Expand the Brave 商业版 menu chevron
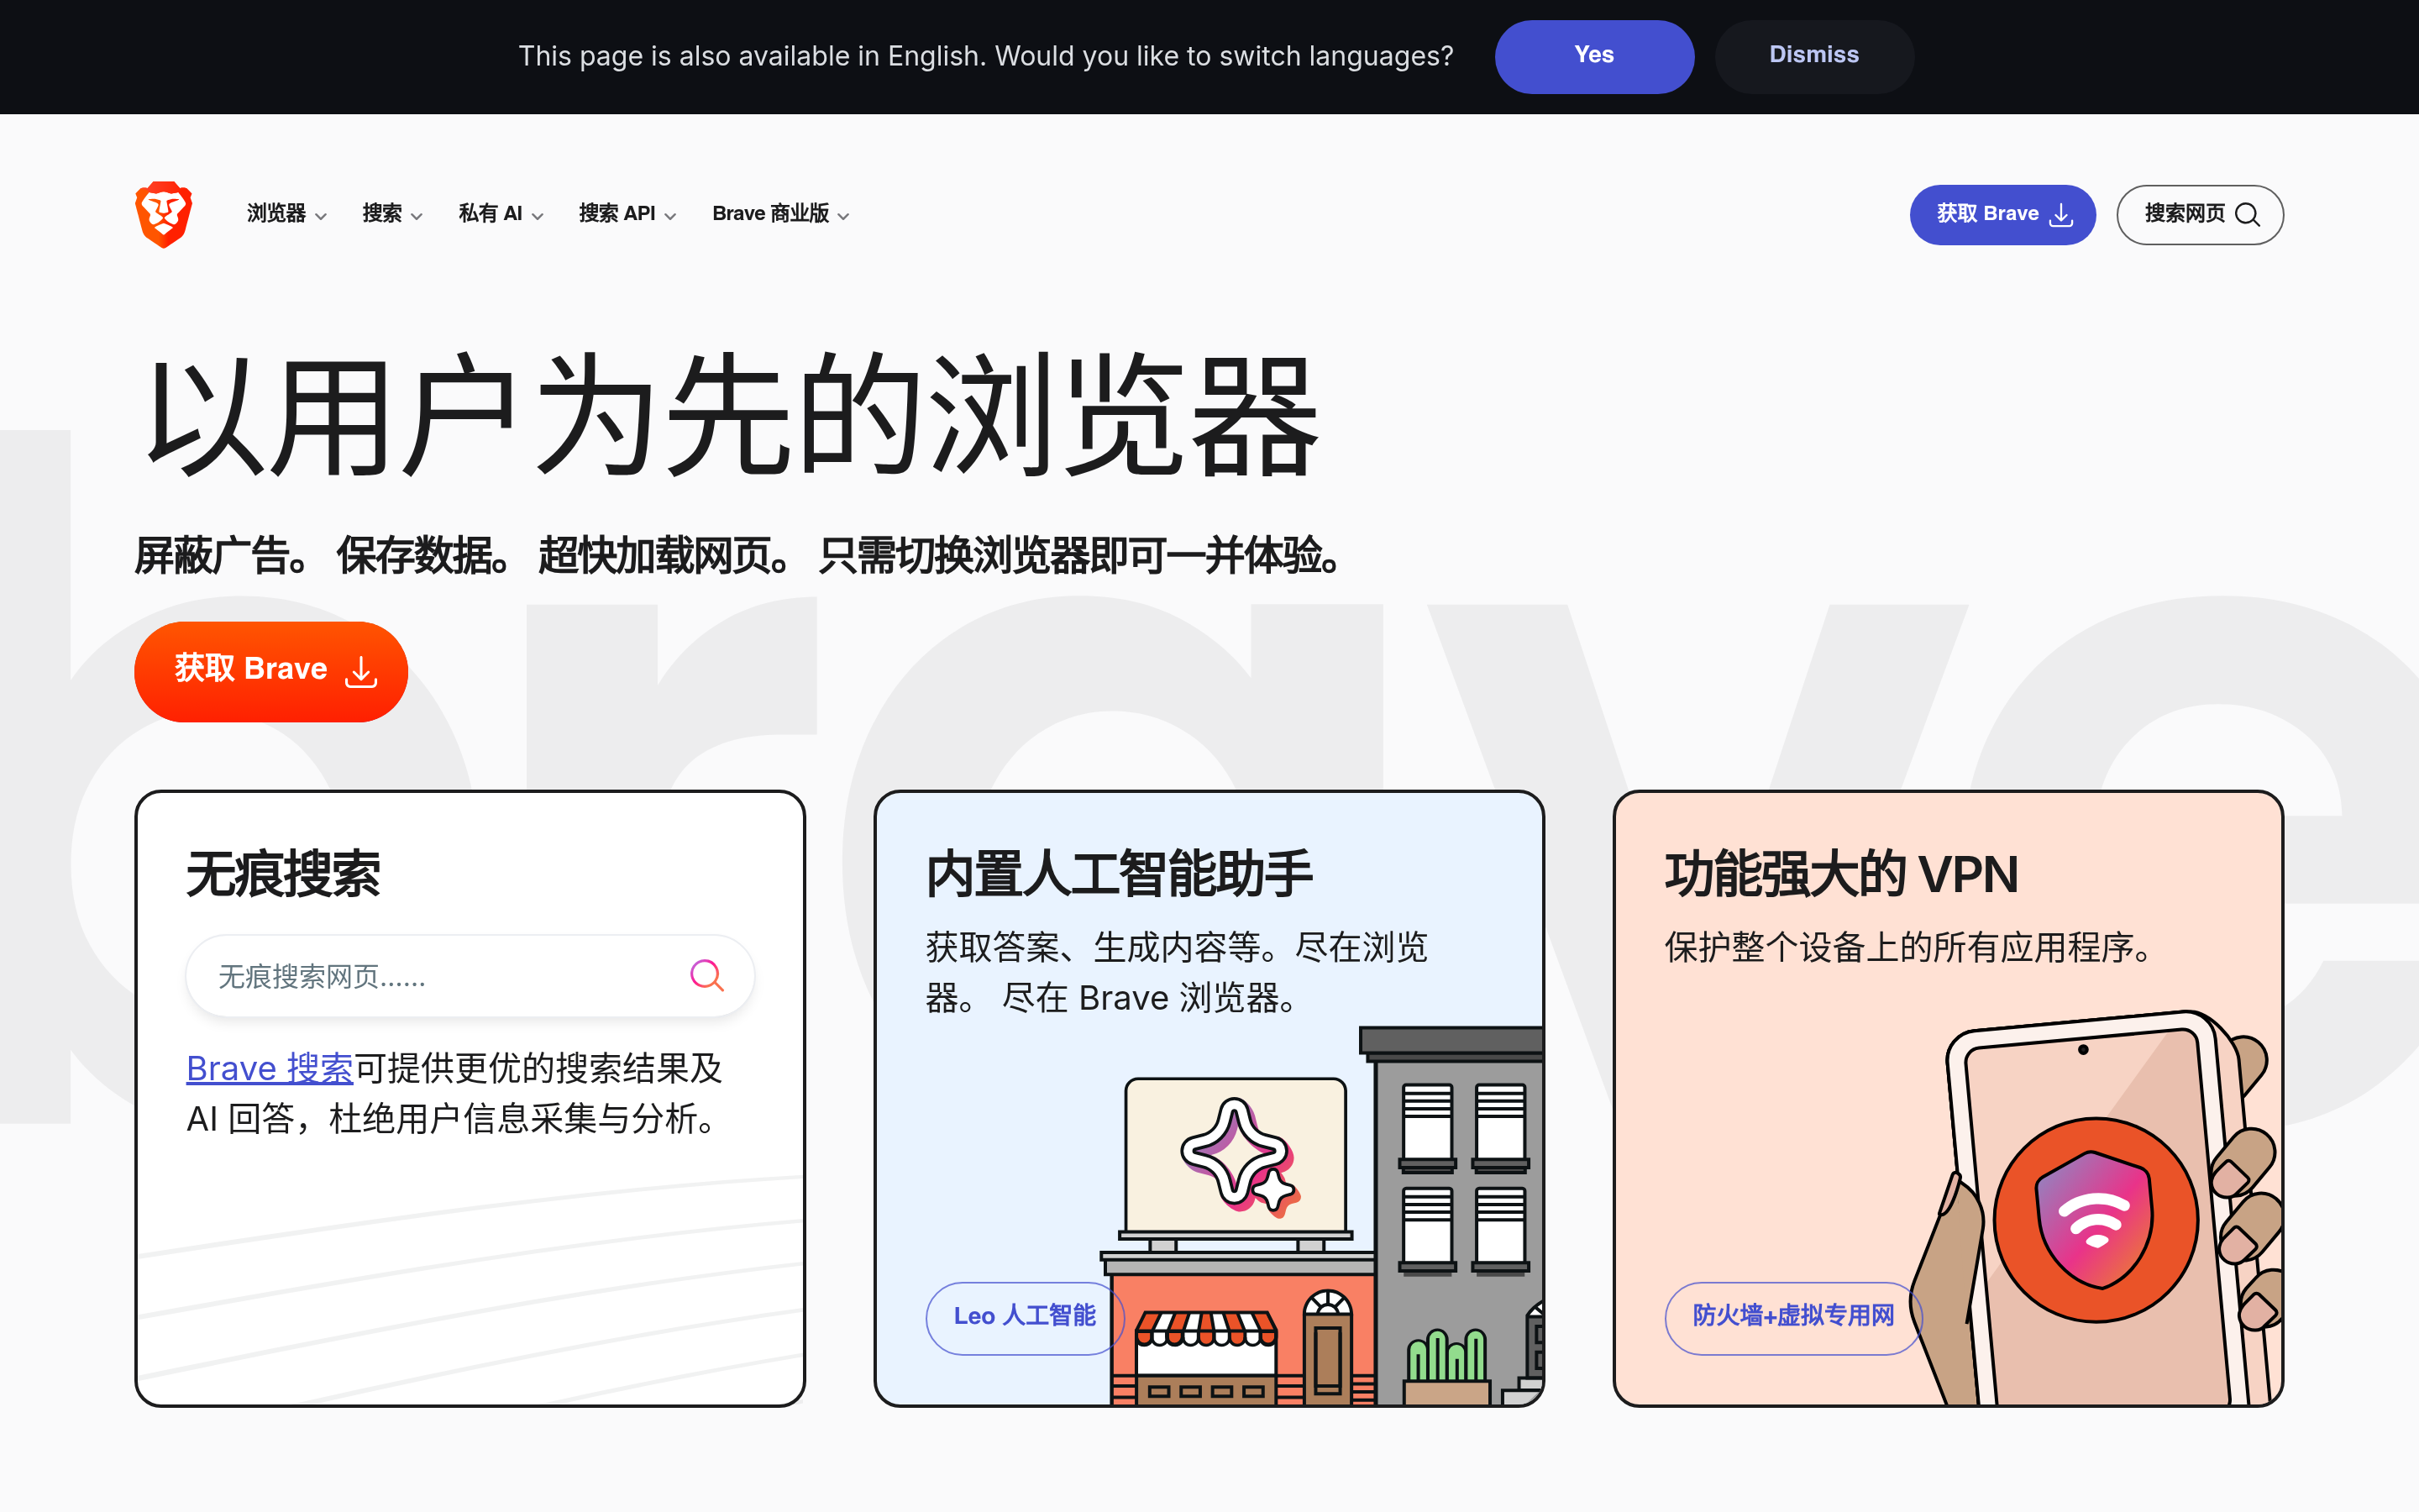 coord(843,216)
